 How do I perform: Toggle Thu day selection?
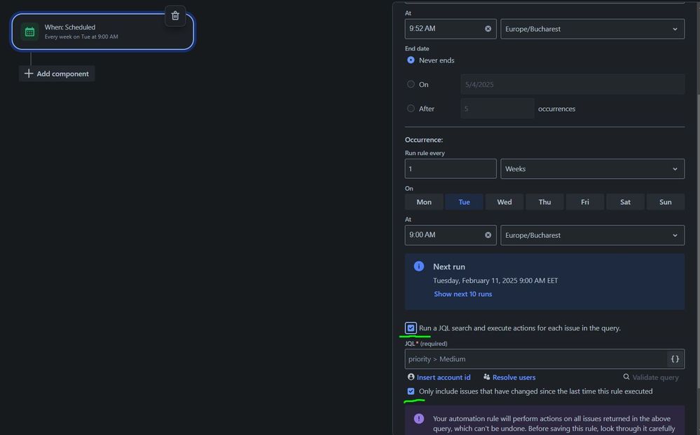[x=544, y=202]
